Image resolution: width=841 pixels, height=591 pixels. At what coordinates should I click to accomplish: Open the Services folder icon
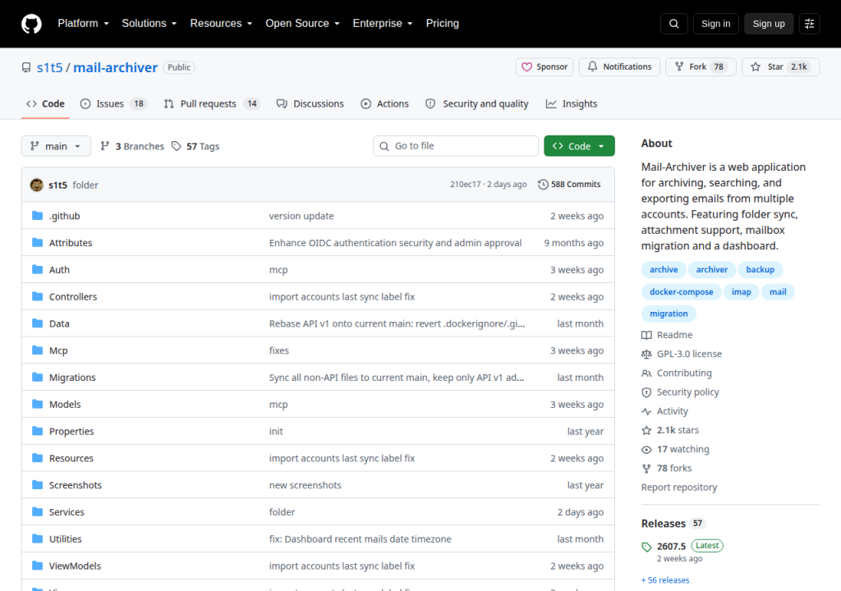[x=37, y=511]
